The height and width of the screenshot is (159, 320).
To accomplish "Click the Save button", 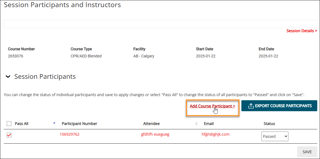I will pos(307,152).
